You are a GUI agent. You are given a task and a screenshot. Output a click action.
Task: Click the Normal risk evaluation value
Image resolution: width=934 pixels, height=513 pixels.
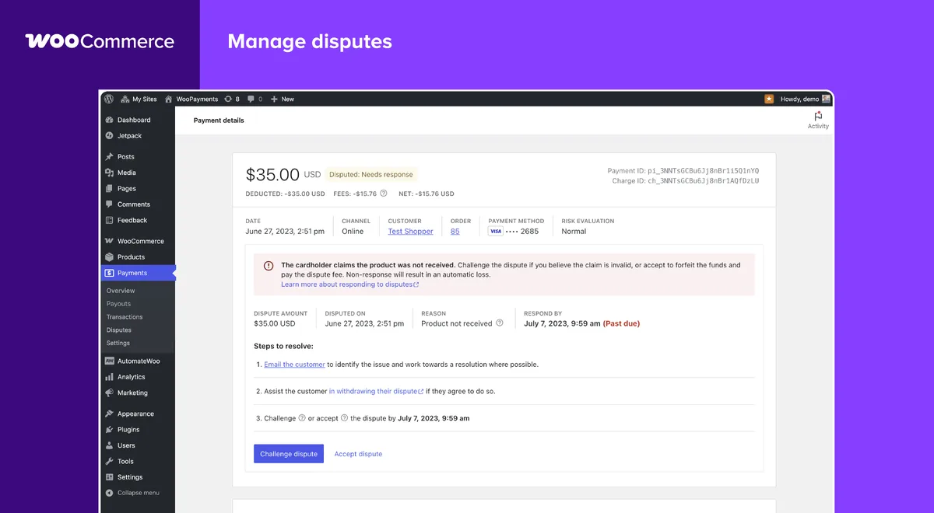click(574, 231)
